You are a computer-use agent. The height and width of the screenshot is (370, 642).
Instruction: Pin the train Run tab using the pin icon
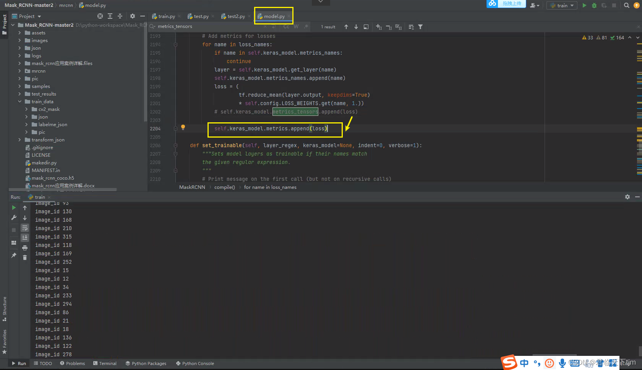click(14, 255)
